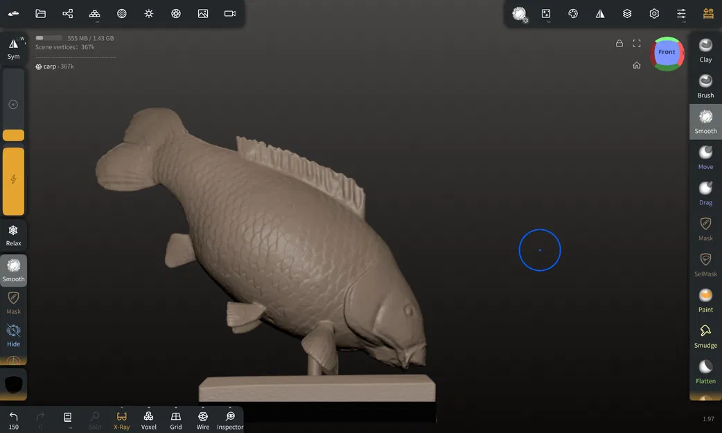Open the Lighting settings
Screen dimensions: 722x433
[148, 13]
